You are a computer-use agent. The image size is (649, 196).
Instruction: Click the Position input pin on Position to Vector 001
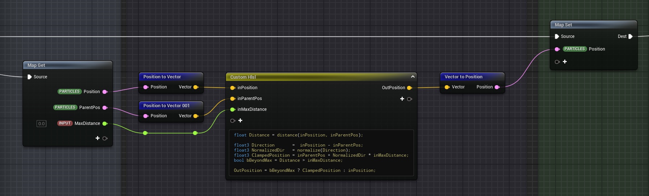point(146,116)
